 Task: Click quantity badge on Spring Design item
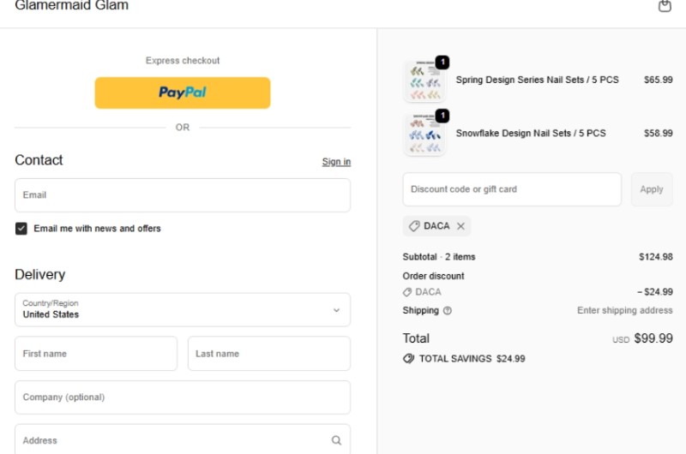pos(442,62)
